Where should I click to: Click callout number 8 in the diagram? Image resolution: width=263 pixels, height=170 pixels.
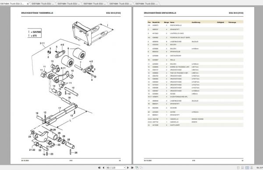[92, 80]
